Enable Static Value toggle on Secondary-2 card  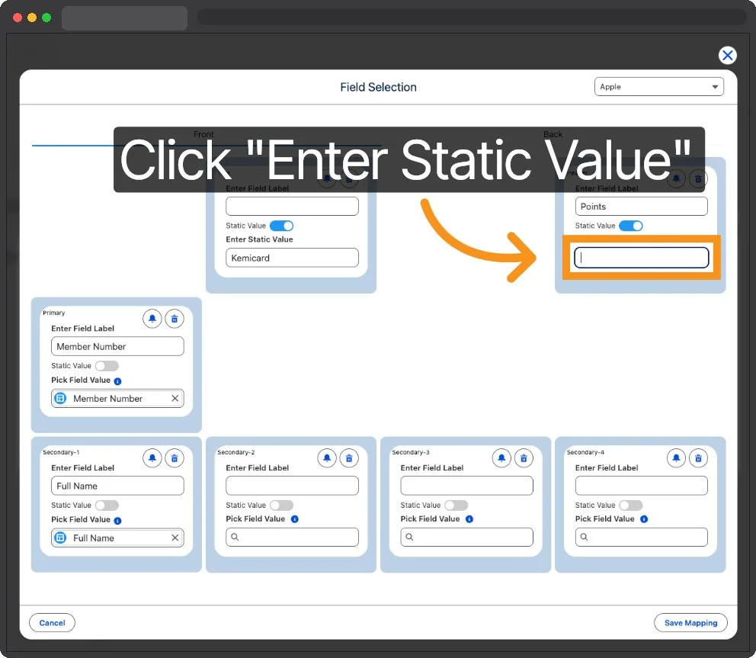tap(281, 505)
